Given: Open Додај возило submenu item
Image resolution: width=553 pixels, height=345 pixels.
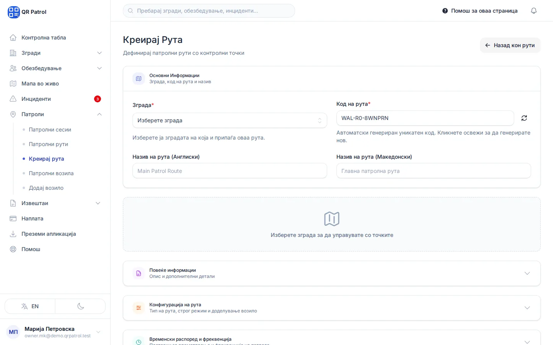Looking at the screenshot, I should (46, 188).
